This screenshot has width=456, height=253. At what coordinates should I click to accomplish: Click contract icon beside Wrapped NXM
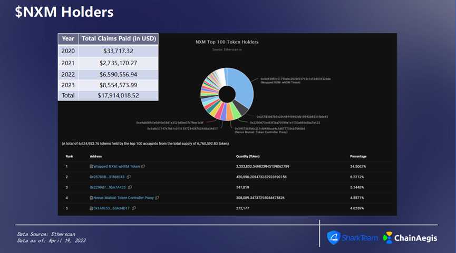coord(91,167)
